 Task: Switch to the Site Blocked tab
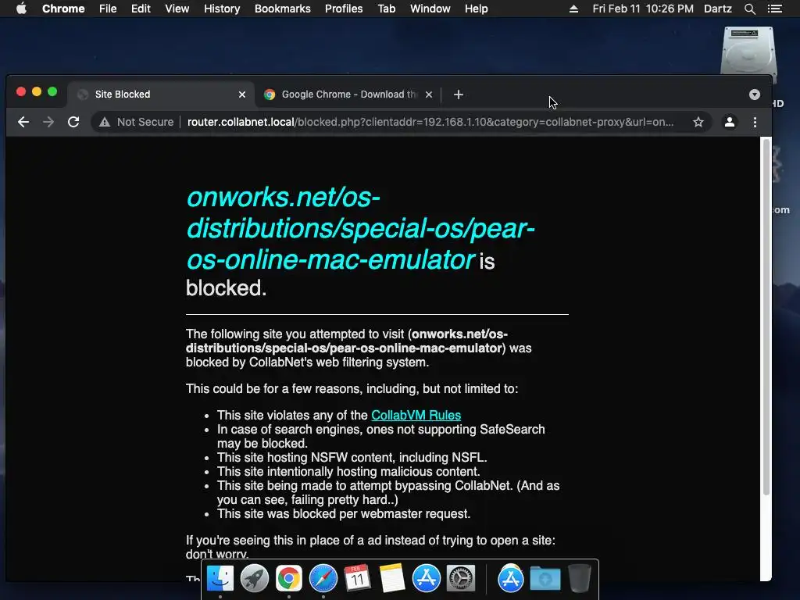161,95
